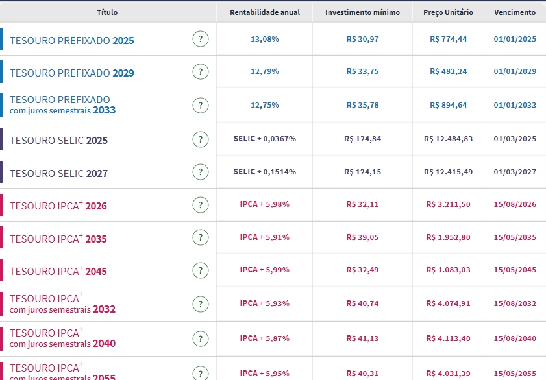
Task: Open help icon for IPCA+ juros semestrais 2040
Action: 201,338
